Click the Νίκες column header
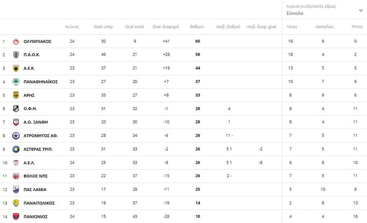Viewport: 367px width, 223px height. click(292, 27)
